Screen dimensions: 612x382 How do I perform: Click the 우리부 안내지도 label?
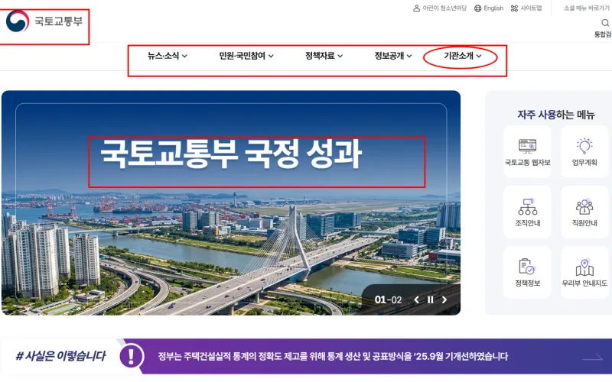584,283
